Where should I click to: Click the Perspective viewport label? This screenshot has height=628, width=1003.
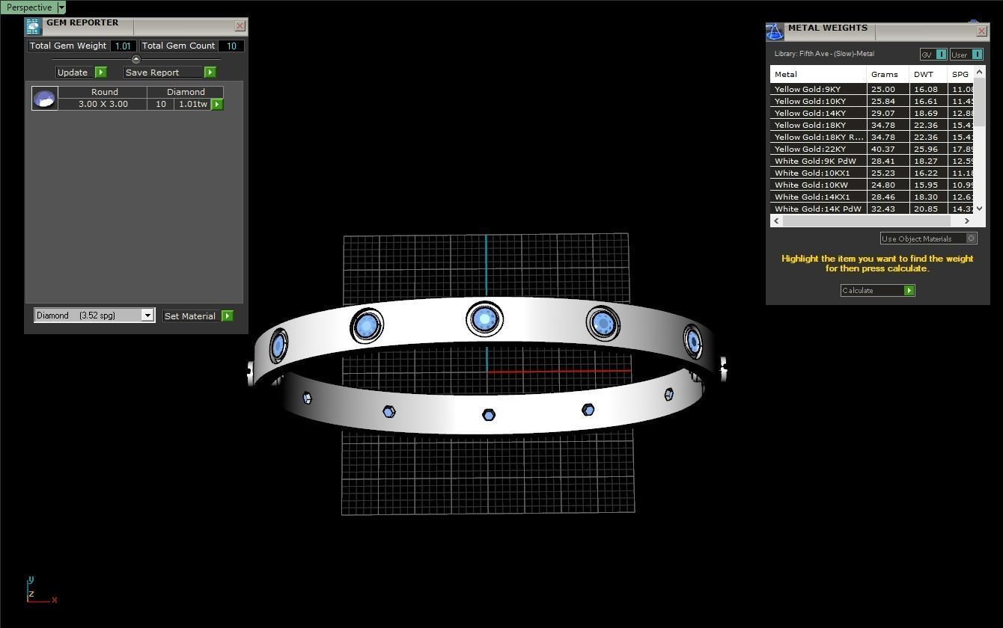point(29,7)
